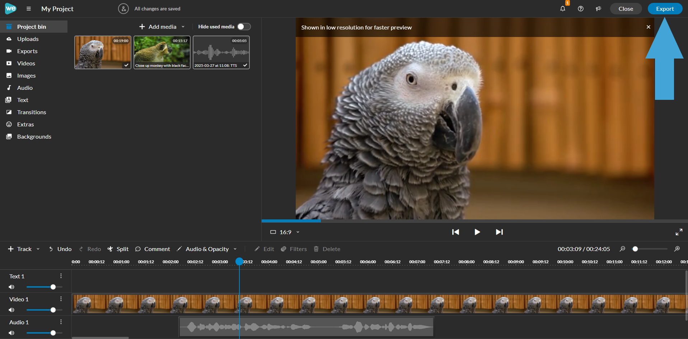688x339 pixels.
Task: Zoom out the timeline
Action: [x=623, y=249]
